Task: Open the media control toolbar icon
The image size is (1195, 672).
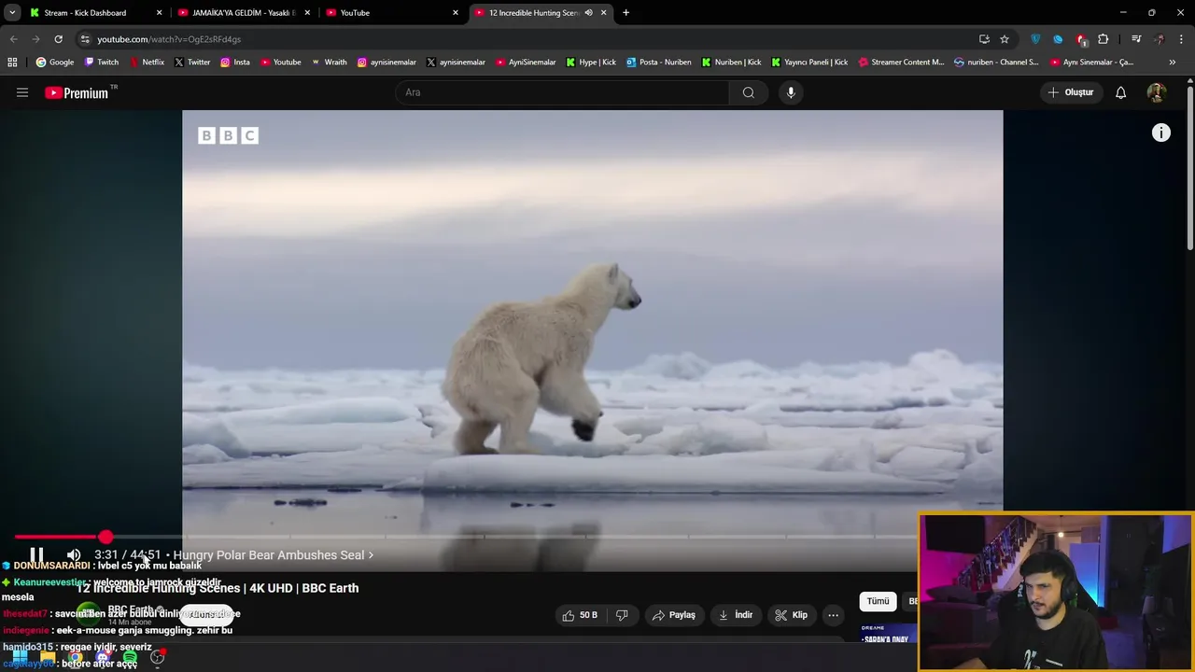Action: click(1136, 39)
